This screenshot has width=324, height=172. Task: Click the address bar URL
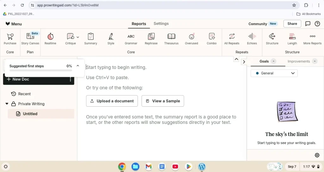click(x=68, y=5)
